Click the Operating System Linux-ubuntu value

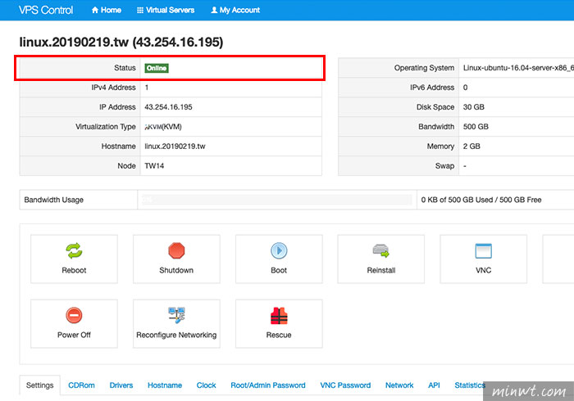(x=518, y=68)
